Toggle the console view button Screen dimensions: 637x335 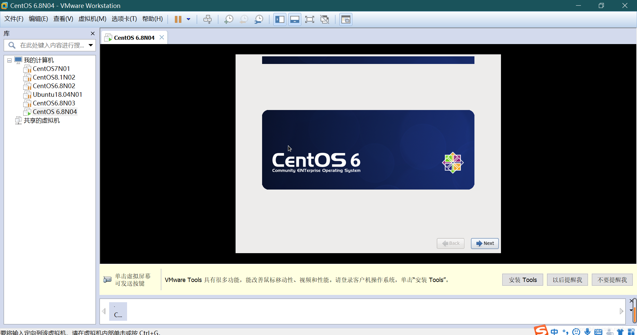[346, 19]
